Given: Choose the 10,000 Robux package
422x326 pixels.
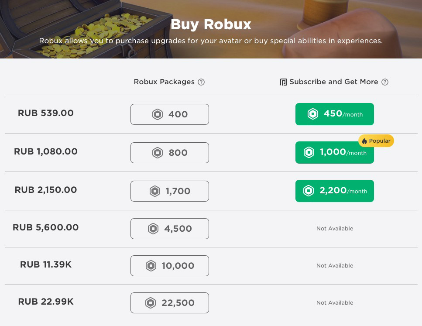Looking at the screenshot, I should click(169, 266).
